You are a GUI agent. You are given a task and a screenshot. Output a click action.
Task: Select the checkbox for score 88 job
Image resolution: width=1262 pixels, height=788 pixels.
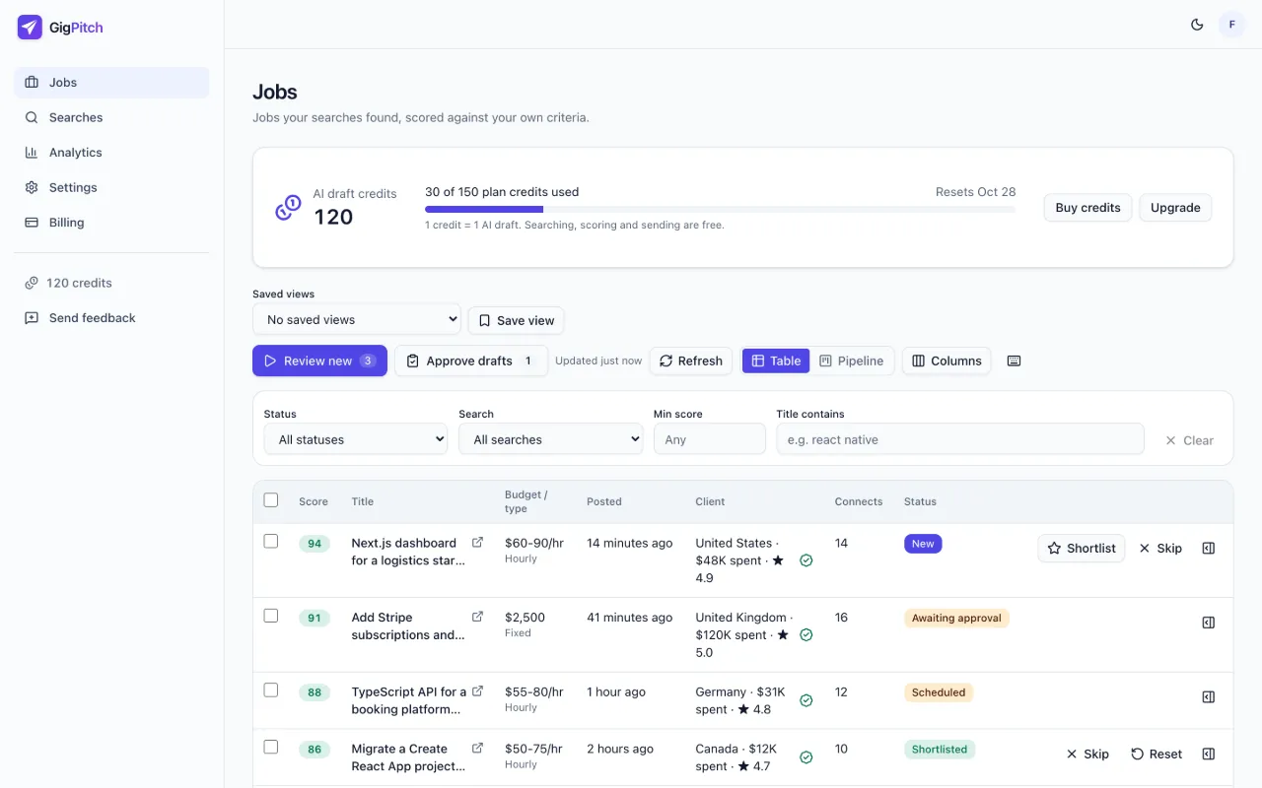(x=271, y=689)
